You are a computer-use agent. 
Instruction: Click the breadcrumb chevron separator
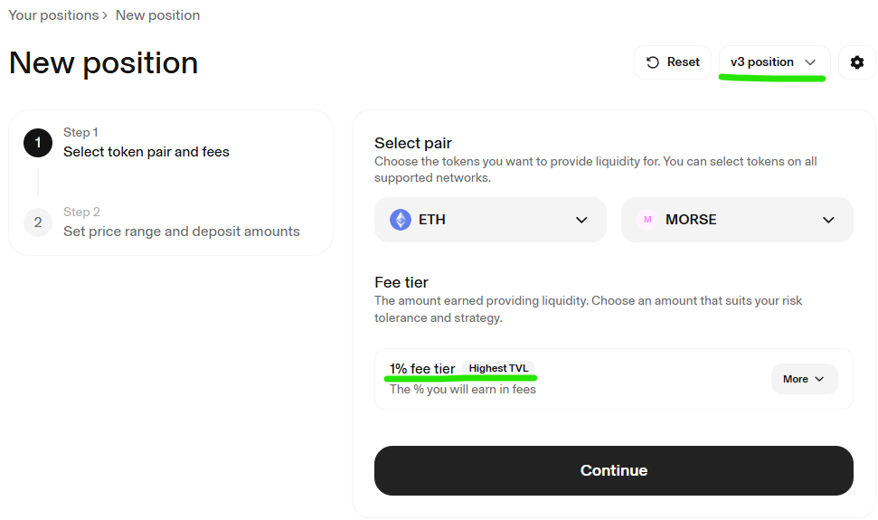click(105, 15)
